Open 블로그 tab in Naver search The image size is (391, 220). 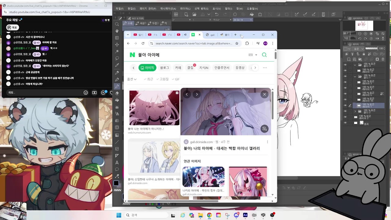[x=164, y=68]
